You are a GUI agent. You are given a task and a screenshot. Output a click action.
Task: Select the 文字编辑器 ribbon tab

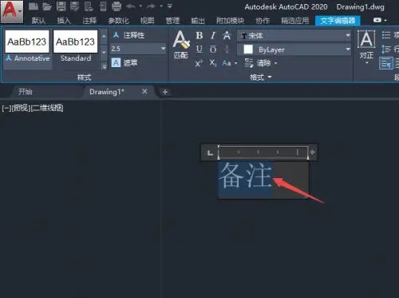pos(338,20)
